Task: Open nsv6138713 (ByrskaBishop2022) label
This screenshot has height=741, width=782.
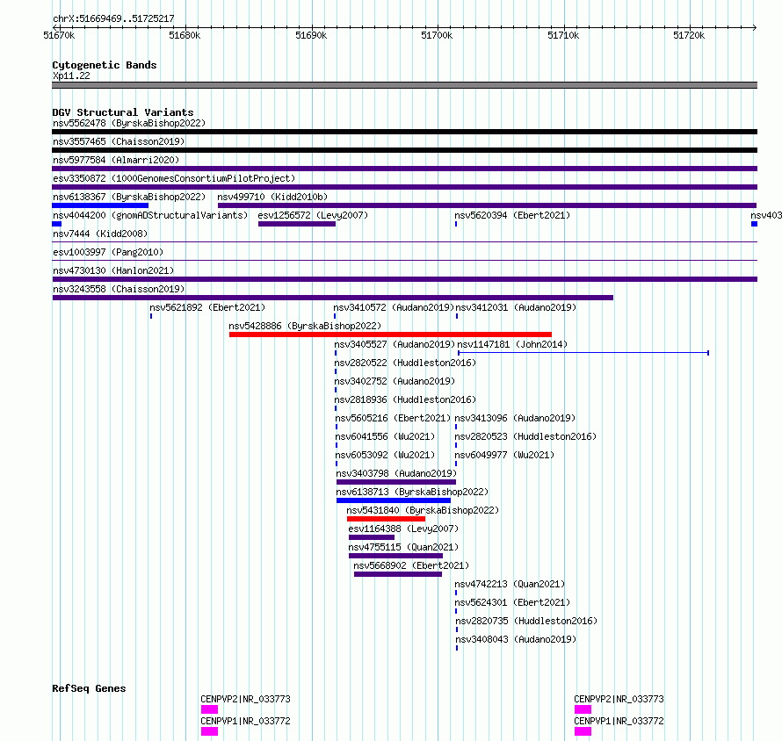Action: (x=412, y=492)
